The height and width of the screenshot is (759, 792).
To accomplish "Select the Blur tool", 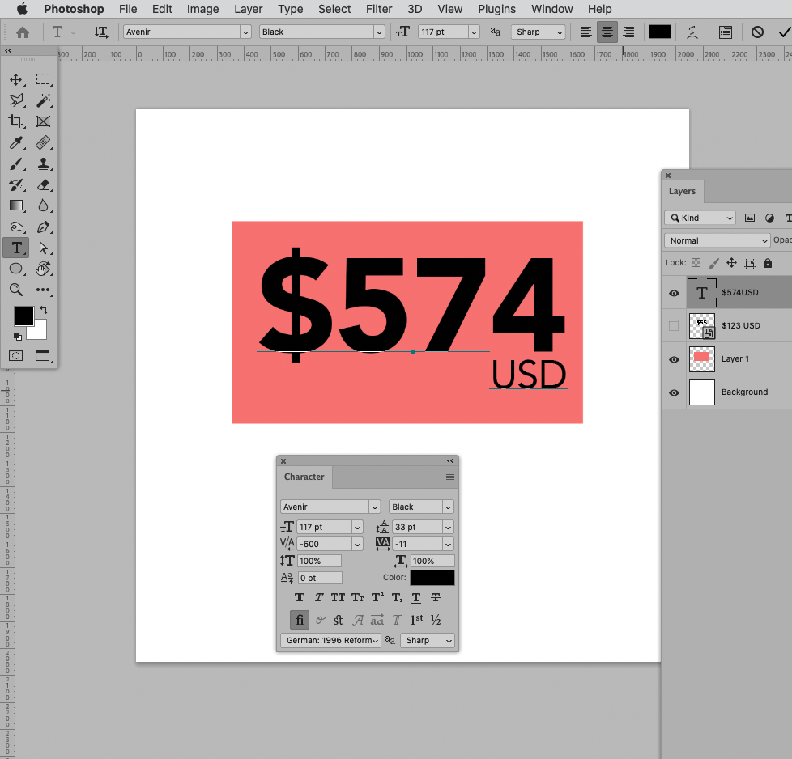I will (43, 206).
